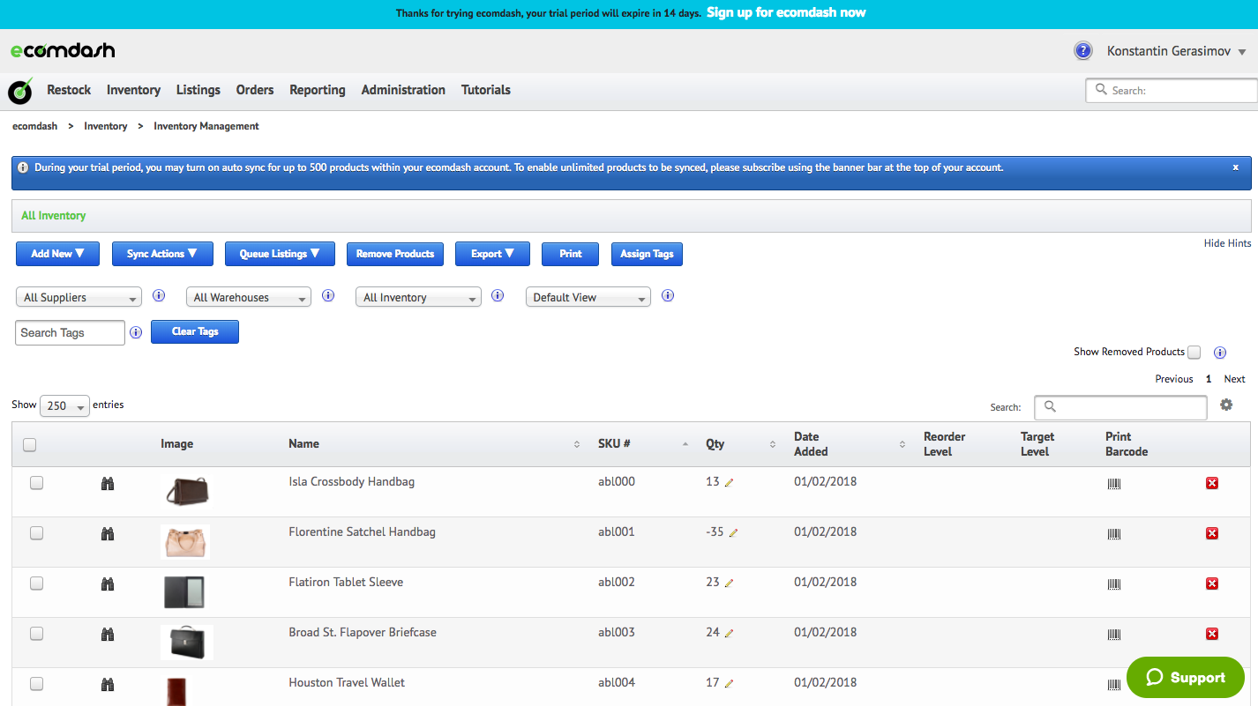Click Sign up for ecomdash now link
The width and height of the screenshot is (1258, 706).
coord(785,13)
